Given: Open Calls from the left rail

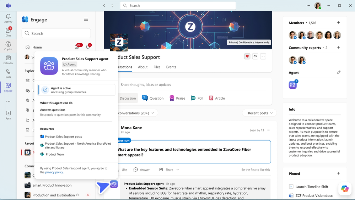Looking at the screenshot, I should coord(8,73).
